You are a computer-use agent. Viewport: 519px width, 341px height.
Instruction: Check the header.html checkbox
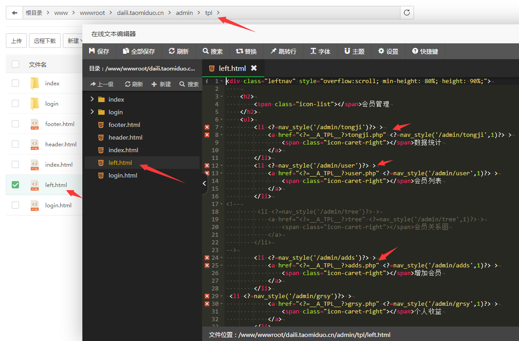click(x=15, y=144)
